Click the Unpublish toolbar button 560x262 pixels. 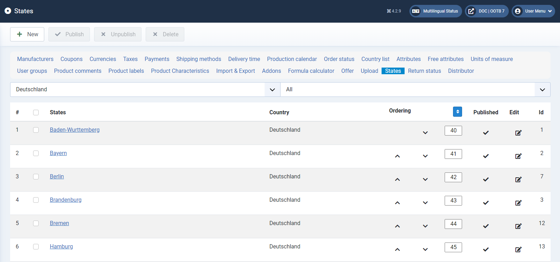pos(118,34)
